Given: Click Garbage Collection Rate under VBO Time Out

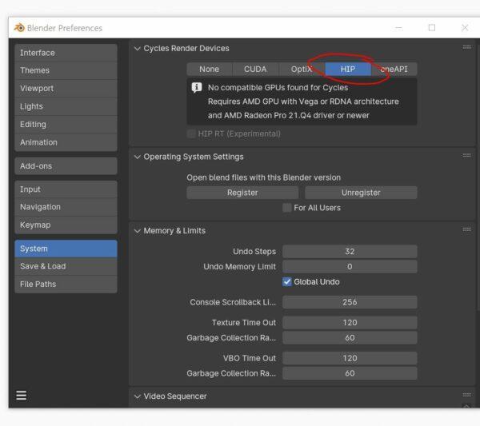Looking at the screenshot, I should coord(350,373).
